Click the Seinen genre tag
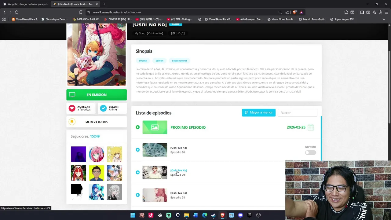Image resolution: width=391 pixels, height=220 pixels. [x=159, y=61]
